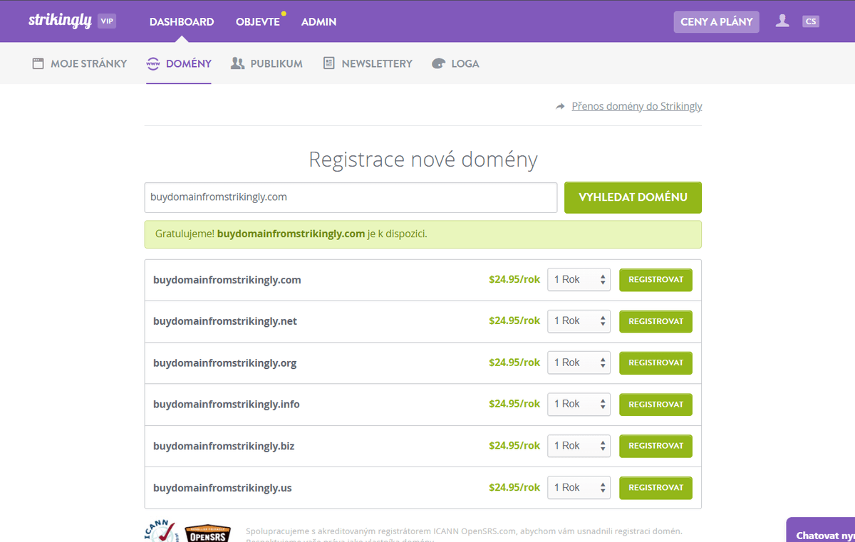Register the buydomainfromstrikingly.us domain
This screenshot has height=542, width=855.
coord(655,488)
